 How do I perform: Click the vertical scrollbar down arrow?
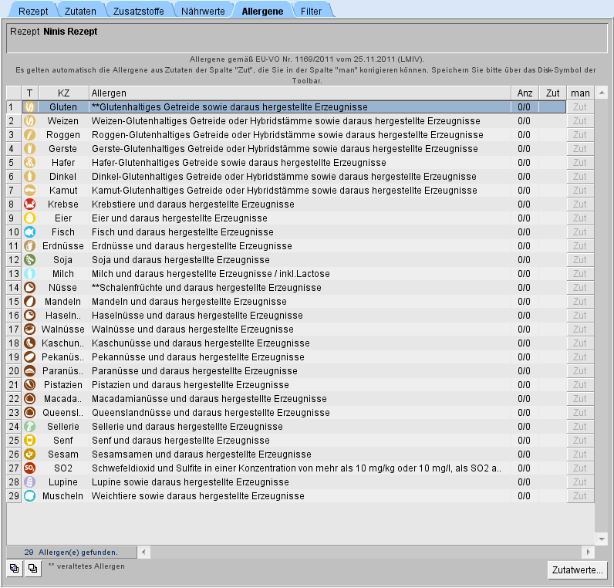click(x=601, y=538)
